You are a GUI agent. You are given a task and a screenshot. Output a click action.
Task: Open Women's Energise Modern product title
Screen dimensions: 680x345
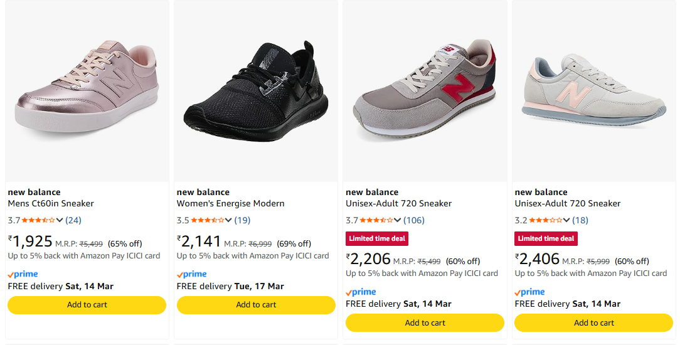pyautogui.click(x=230, y=203)
